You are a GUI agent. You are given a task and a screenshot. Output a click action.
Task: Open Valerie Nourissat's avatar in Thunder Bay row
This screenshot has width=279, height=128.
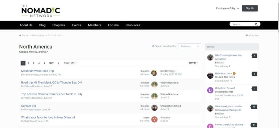coord(154,84)
